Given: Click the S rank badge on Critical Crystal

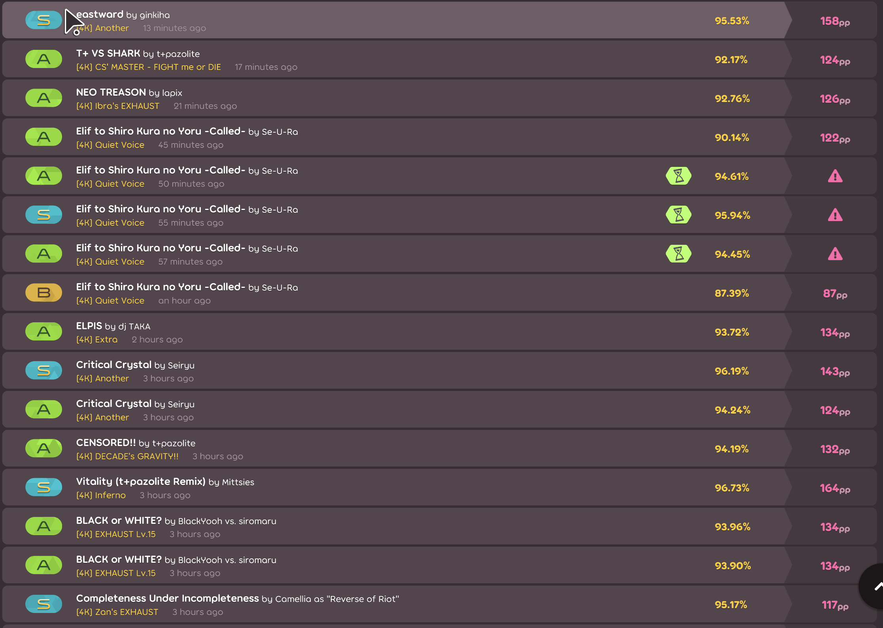Looking at the screenshot, I should tap(43, 370).
